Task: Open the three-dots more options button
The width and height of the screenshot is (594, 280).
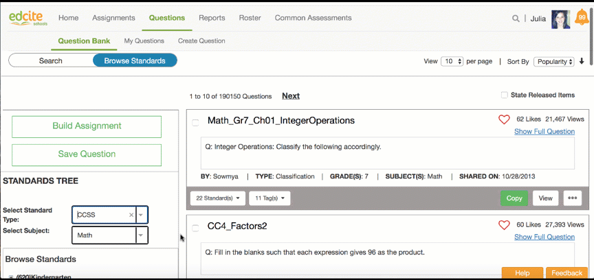Action: 572,198
